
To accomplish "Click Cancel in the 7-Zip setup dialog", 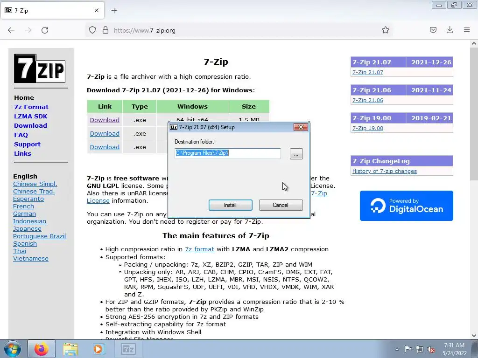I will click(x=281, y=205).
